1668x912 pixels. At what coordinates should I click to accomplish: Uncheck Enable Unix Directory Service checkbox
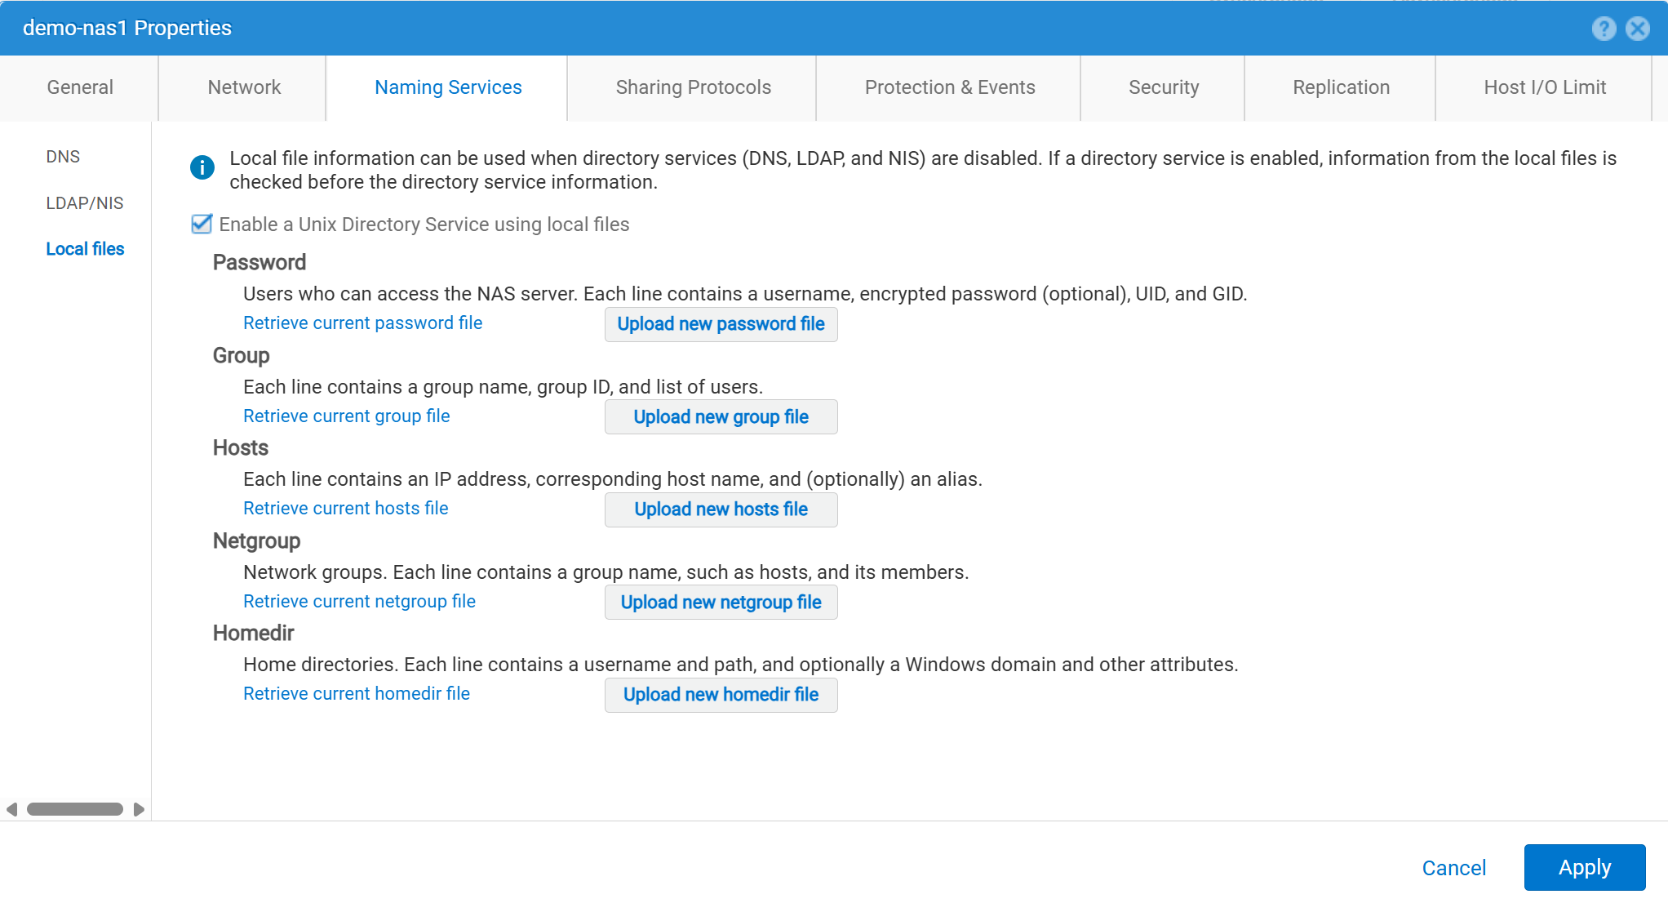pyautogui.click(x=202, y=225)
